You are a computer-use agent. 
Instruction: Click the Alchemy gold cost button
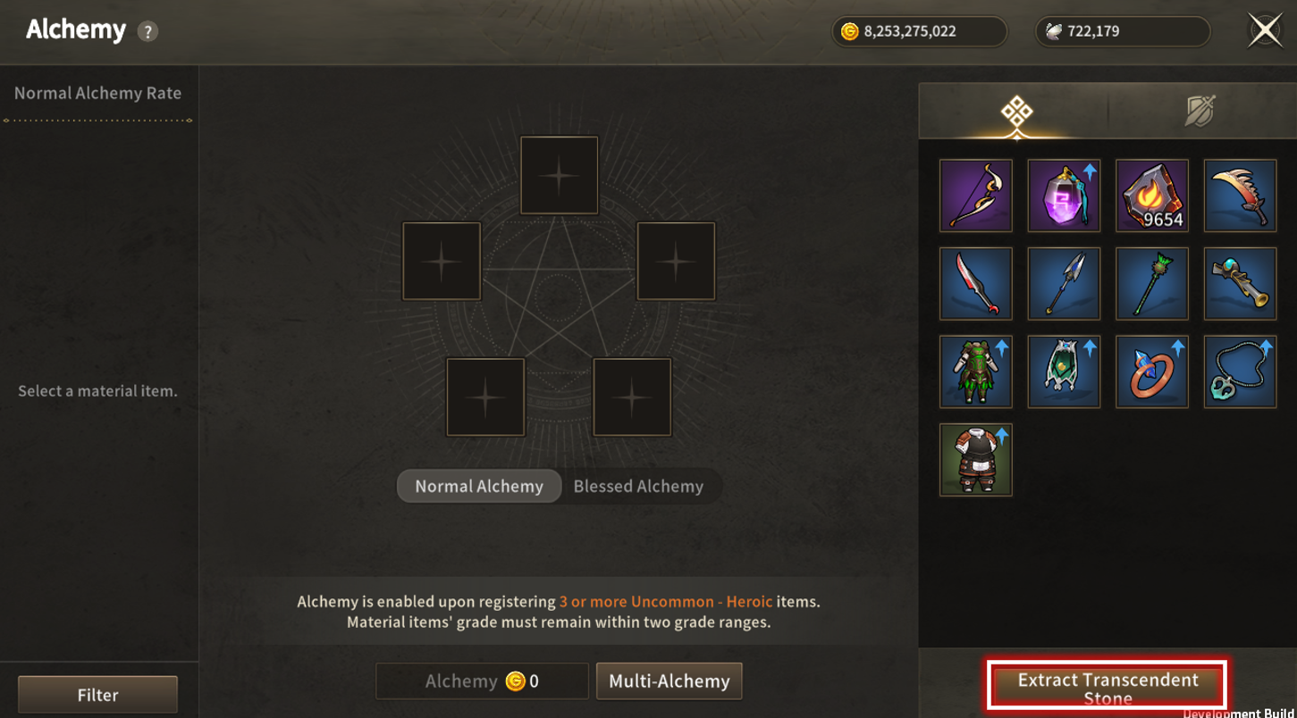[x=482, y=680]
